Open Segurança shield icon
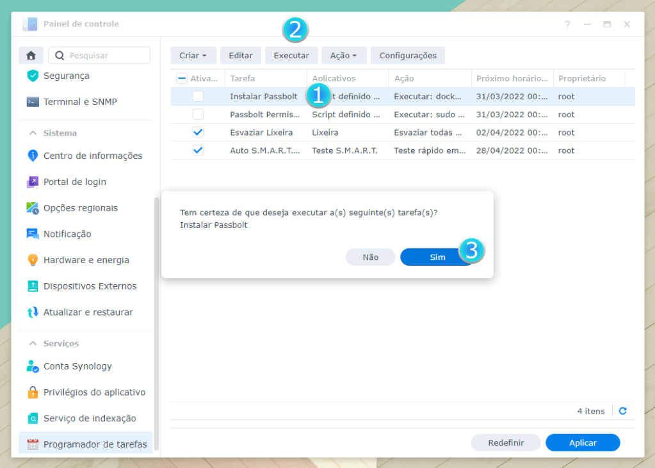 pos(33,76)
